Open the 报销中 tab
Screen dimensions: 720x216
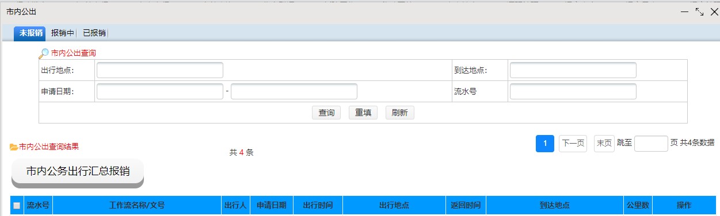62,33
